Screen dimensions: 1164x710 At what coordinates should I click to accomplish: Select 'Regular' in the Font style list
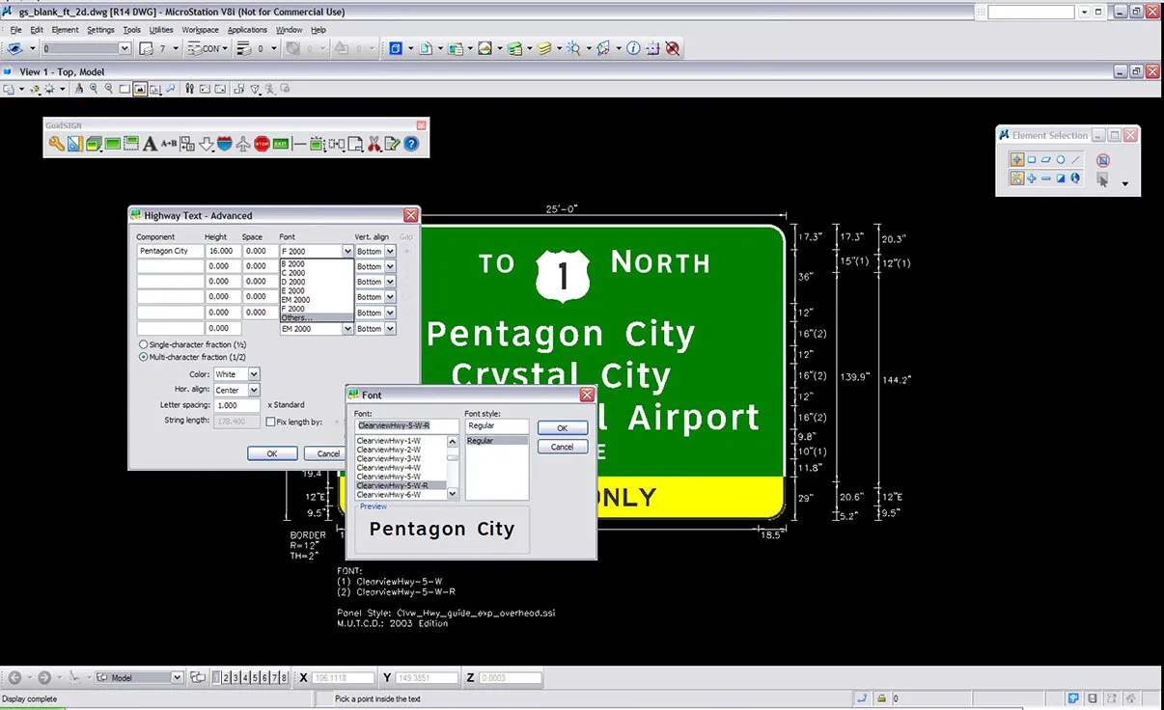click(497, 441)
